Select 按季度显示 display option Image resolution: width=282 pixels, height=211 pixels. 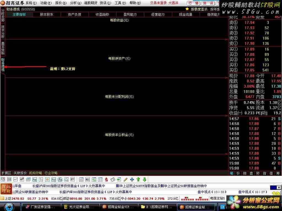click(199, 9)
